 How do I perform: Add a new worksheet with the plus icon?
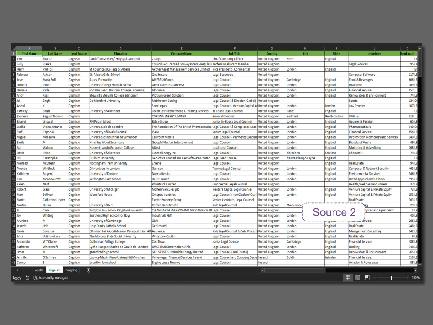pyautogui.click(x=88, y=270)
